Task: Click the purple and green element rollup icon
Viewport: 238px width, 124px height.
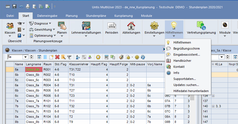Action: click(x=90, y=57)
